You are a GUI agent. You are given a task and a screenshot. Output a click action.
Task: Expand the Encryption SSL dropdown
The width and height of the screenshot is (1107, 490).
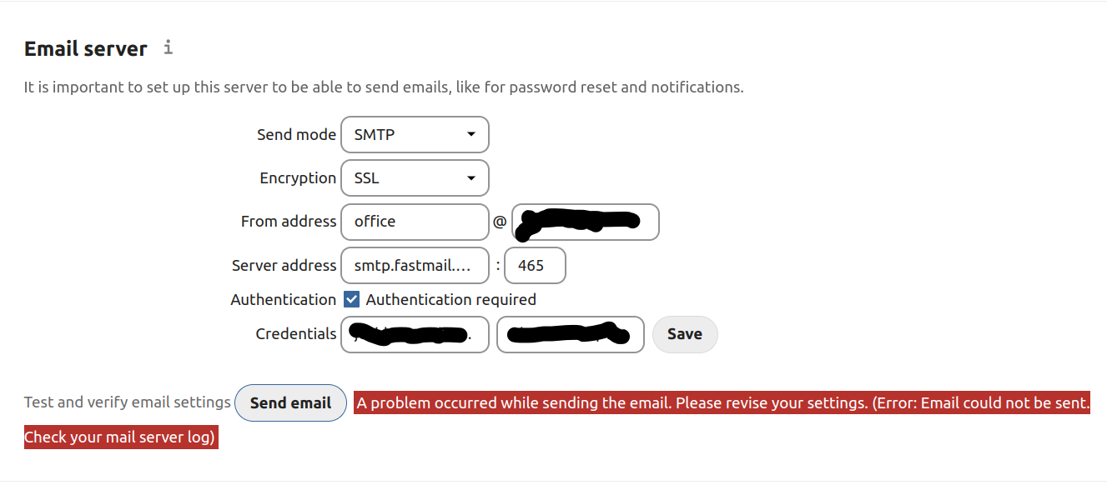tap(415, 177)
